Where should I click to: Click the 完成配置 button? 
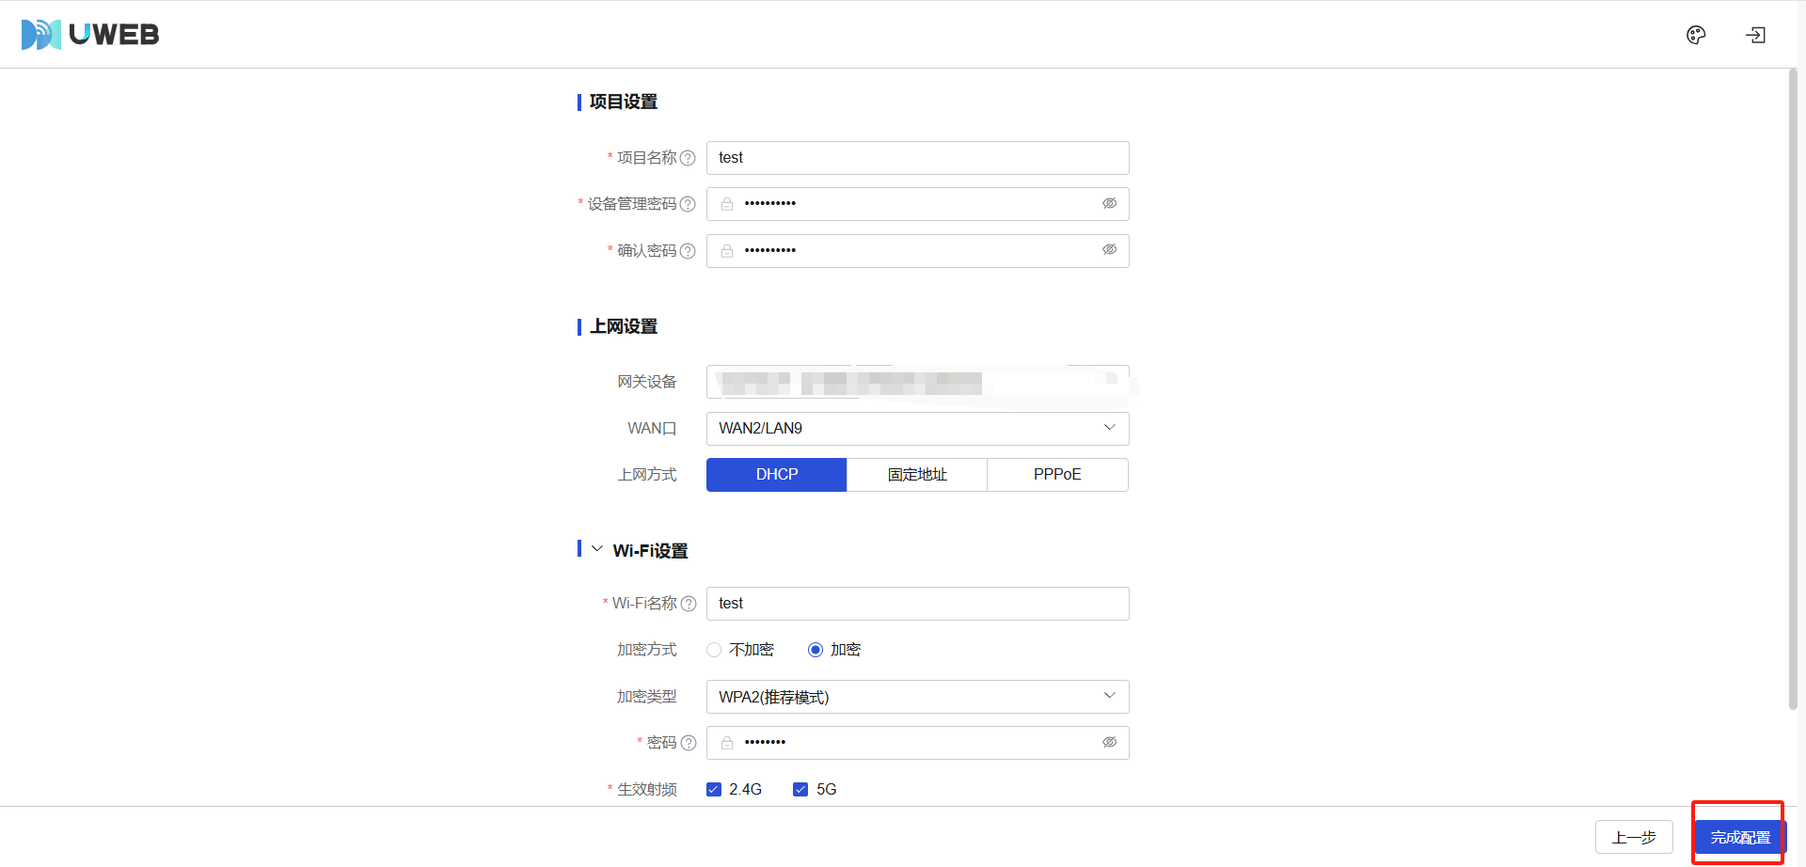(x=1739, y=837)
